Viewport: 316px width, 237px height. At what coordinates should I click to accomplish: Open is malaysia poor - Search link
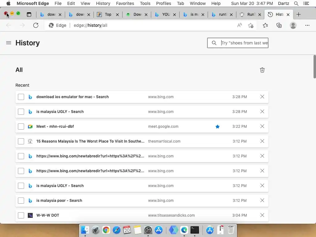(59, 201)
